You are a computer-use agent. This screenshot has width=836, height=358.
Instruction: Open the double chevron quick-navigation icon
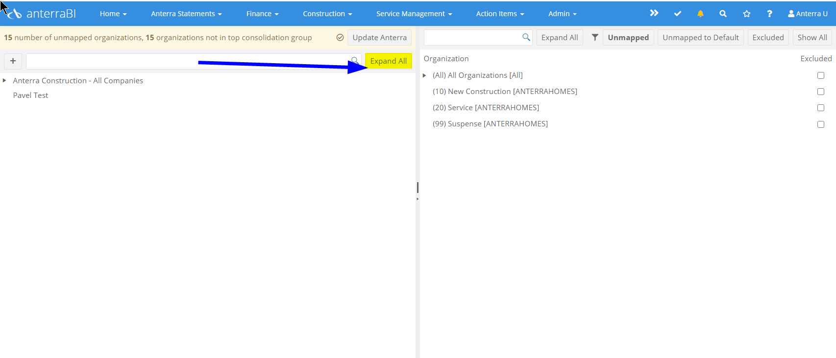coord(654,13)
